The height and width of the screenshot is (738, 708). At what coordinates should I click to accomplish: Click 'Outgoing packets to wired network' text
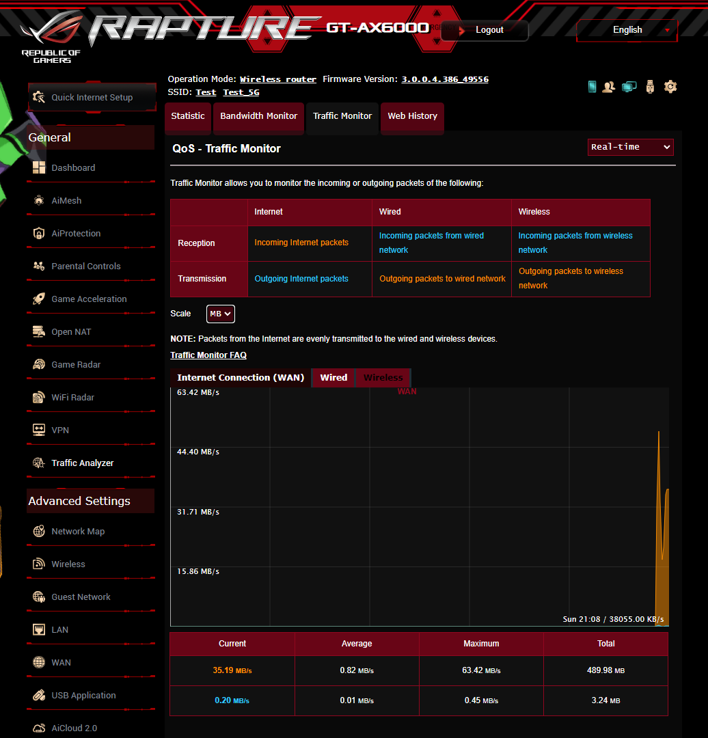pos(443,279)
